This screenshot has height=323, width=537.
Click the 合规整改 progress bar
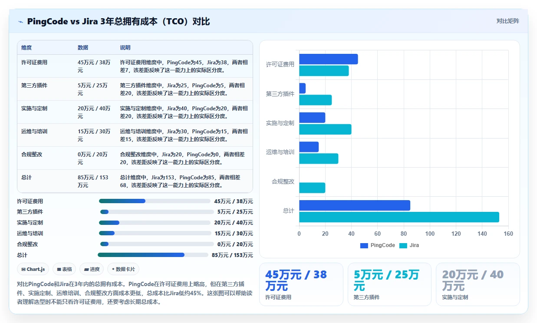(157, 244)
